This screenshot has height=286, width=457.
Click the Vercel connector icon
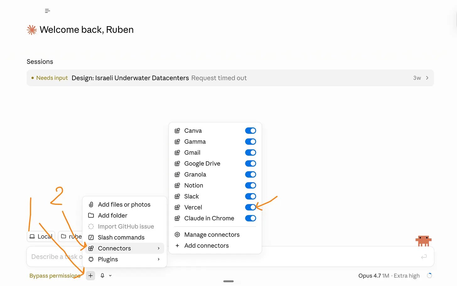tap(177, 207)
